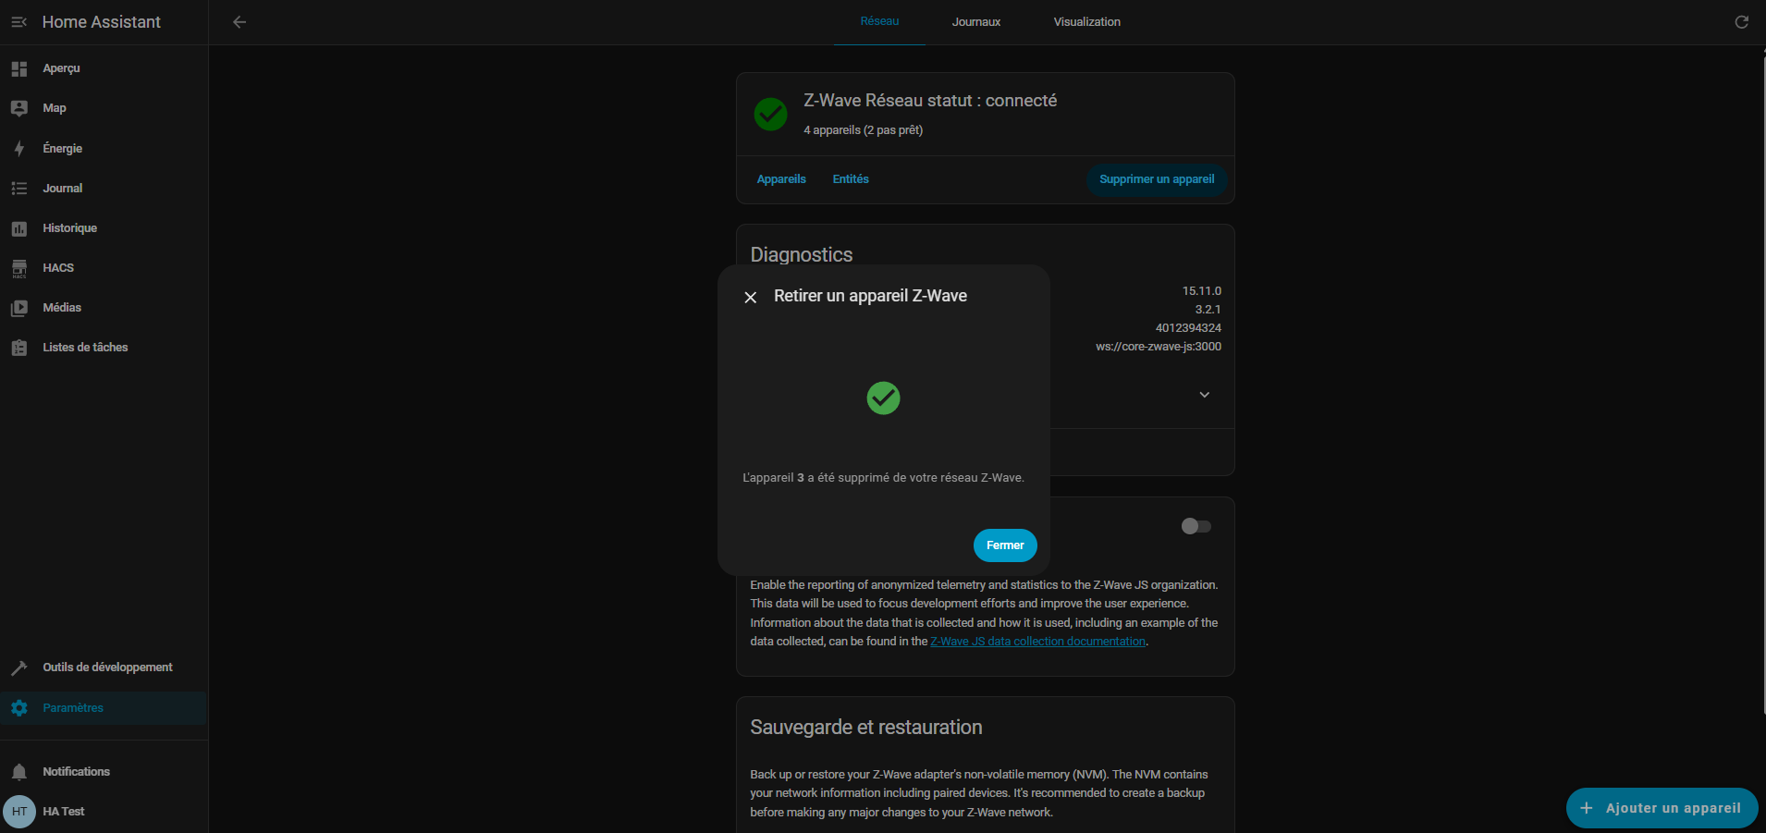Click the Retirer un appareil Z-Wave title
The width and height of the screenshot is (1766, 833).
point(871,296)
